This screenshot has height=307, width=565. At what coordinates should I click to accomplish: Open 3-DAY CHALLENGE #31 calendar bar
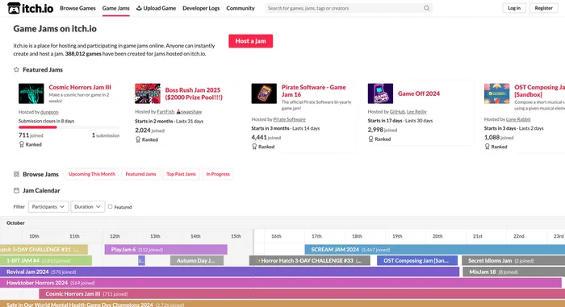(44, 250)
